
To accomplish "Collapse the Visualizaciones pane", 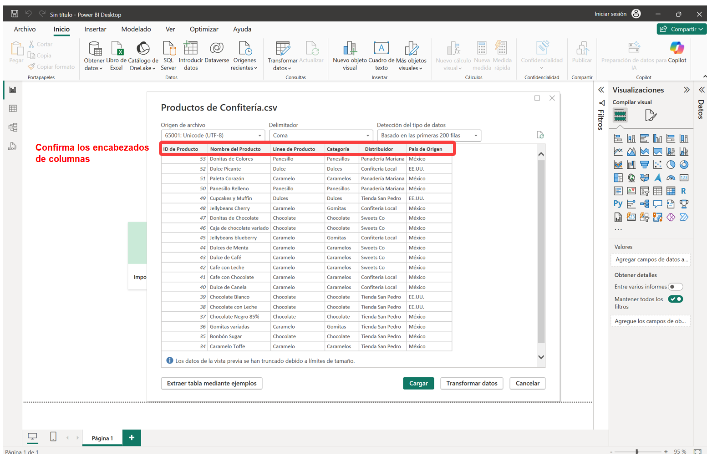I will pos(687,90).
